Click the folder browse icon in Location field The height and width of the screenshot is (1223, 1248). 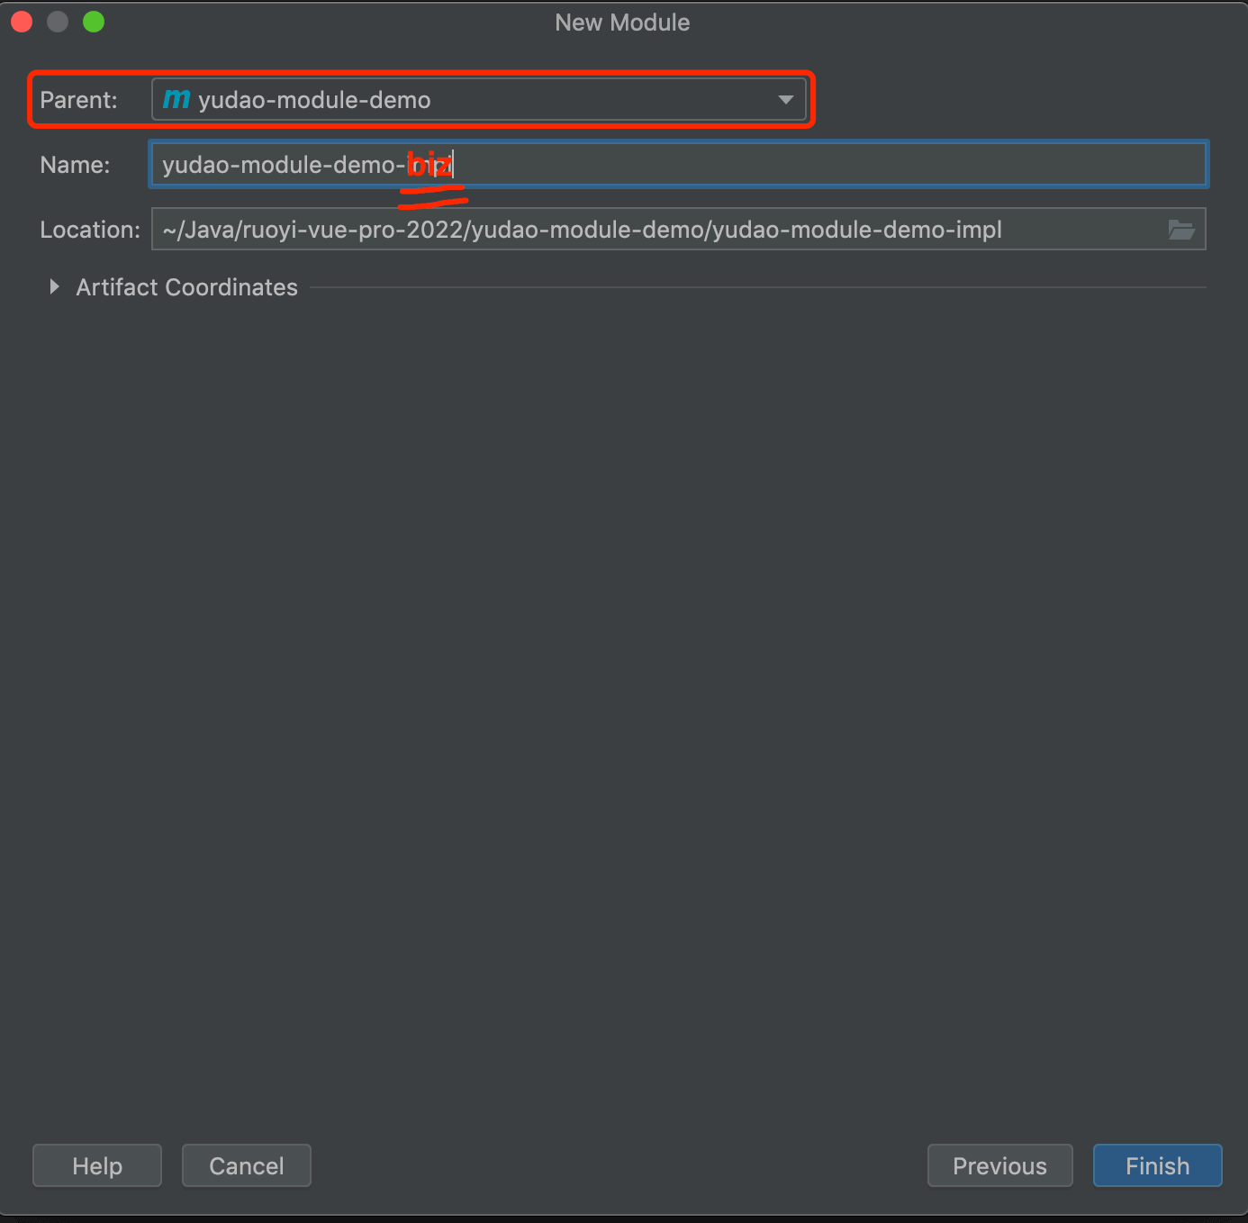(1180, 230)
